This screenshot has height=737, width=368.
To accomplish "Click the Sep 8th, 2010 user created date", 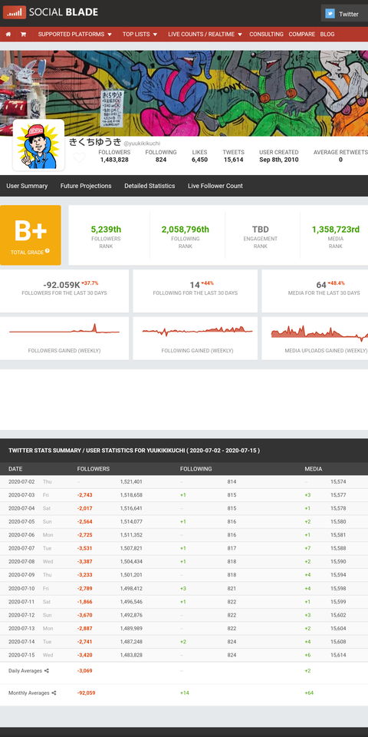I will [x=279, y=160].
